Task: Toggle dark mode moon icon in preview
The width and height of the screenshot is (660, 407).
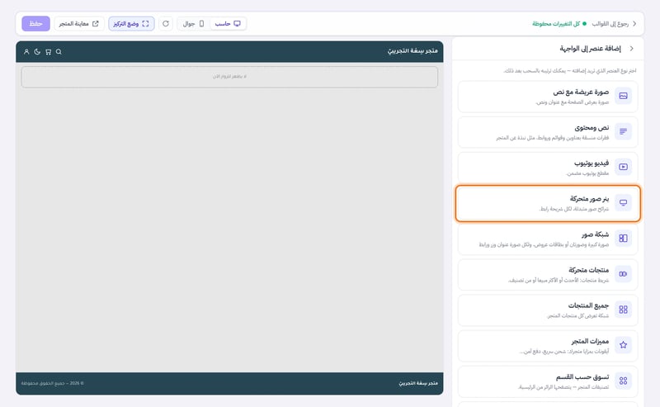Action: click(37, 52)
